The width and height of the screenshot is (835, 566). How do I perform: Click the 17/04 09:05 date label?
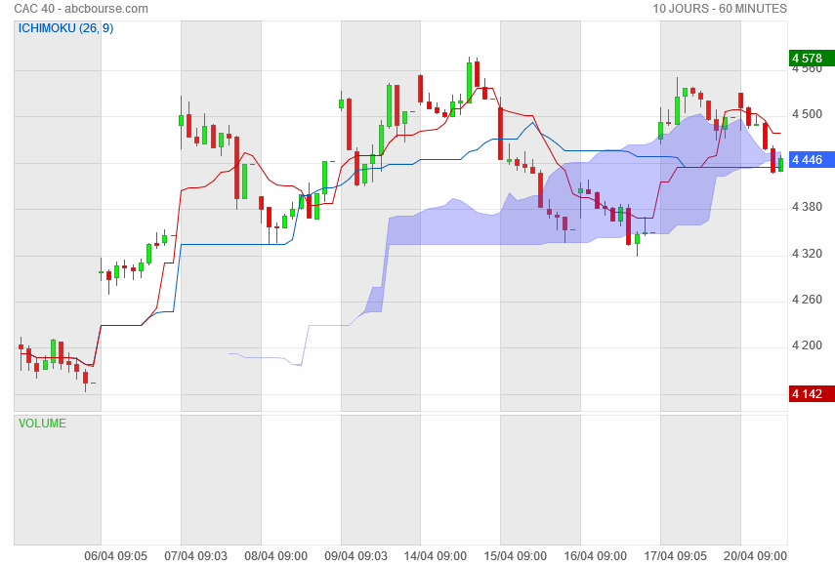coord(675,556)
